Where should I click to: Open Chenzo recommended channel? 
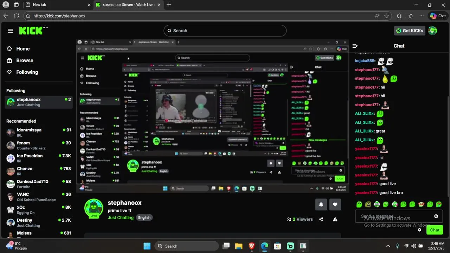point(39,171)
